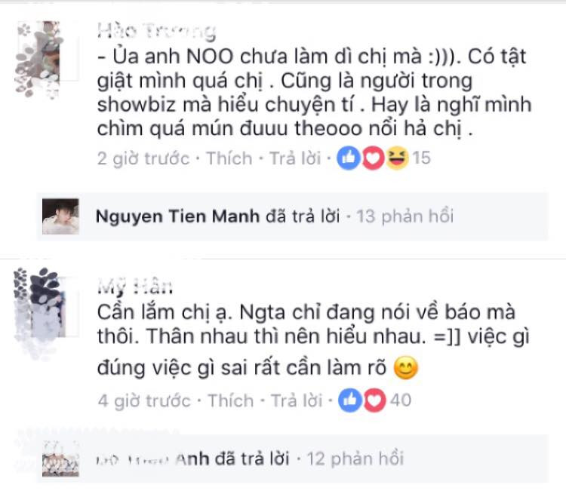Expand the '12 phản hồi' replies thread
This screenshot has width=566, height=500.
click(x=355, y=459)
